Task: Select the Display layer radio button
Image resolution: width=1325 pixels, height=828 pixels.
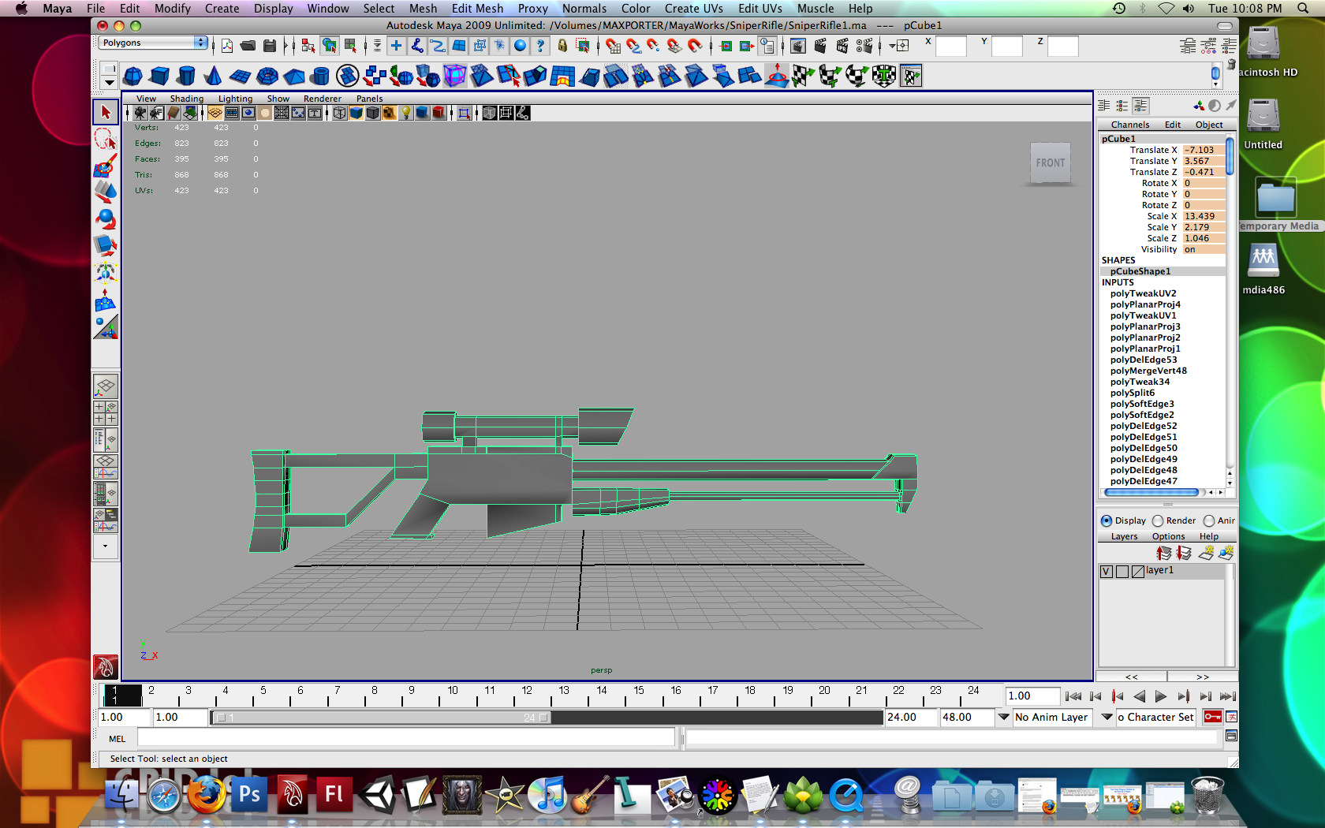Action: [x=1107, y=520]
